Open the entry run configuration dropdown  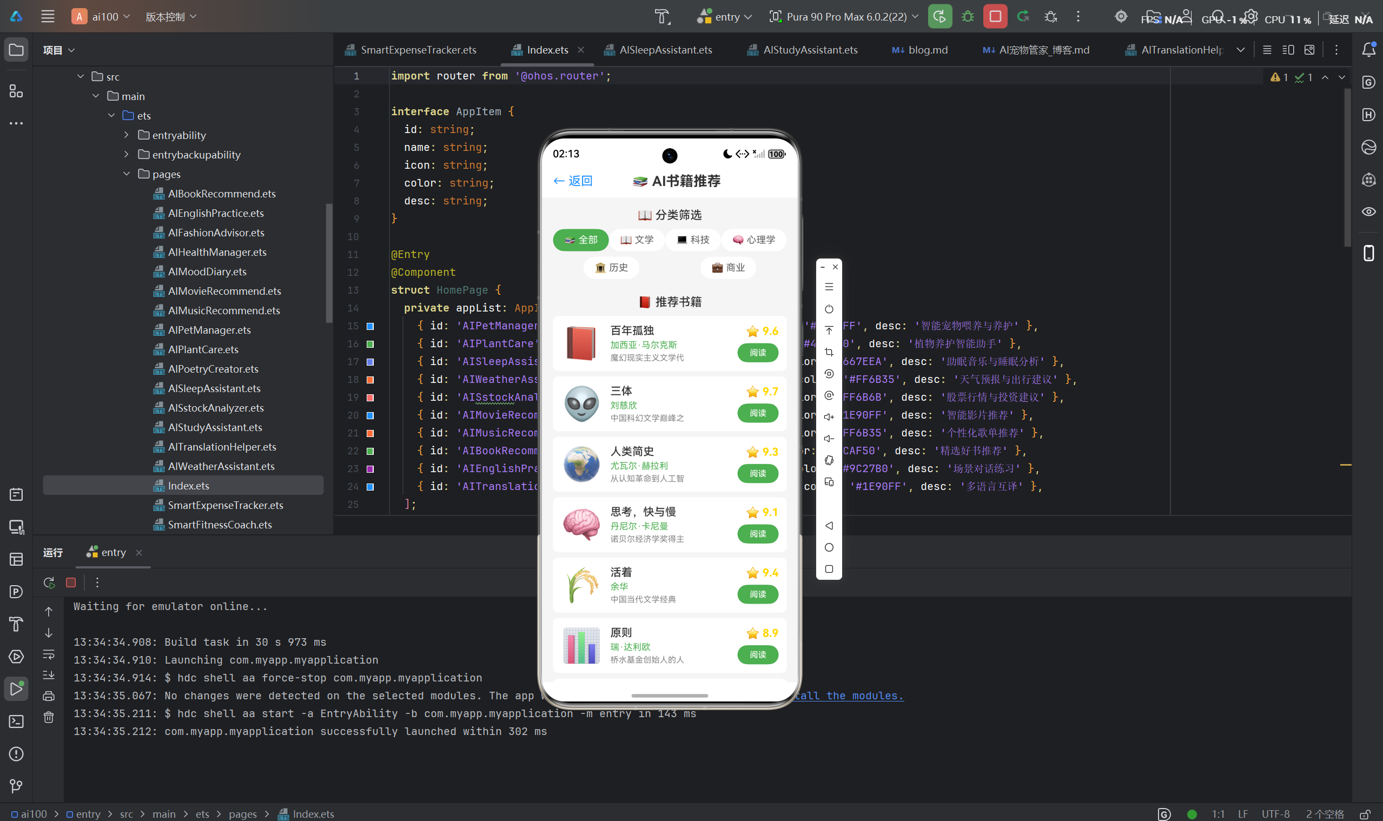coord(724,17)
